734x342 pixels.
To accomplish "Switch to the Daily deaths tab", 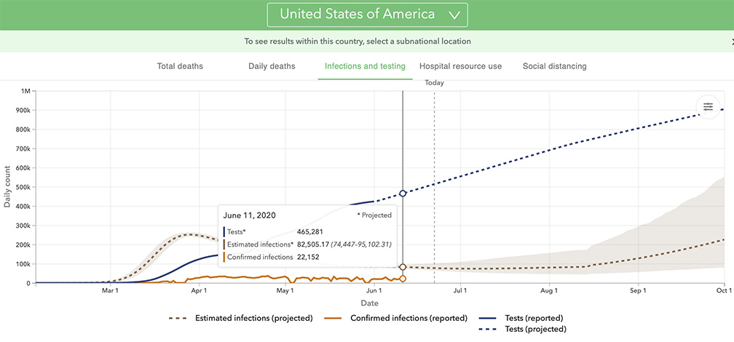I will (272, 66).
